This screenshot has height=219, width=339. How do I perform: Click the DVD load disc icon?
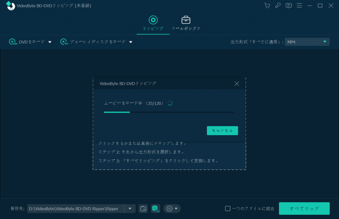[x=13, y=42]
